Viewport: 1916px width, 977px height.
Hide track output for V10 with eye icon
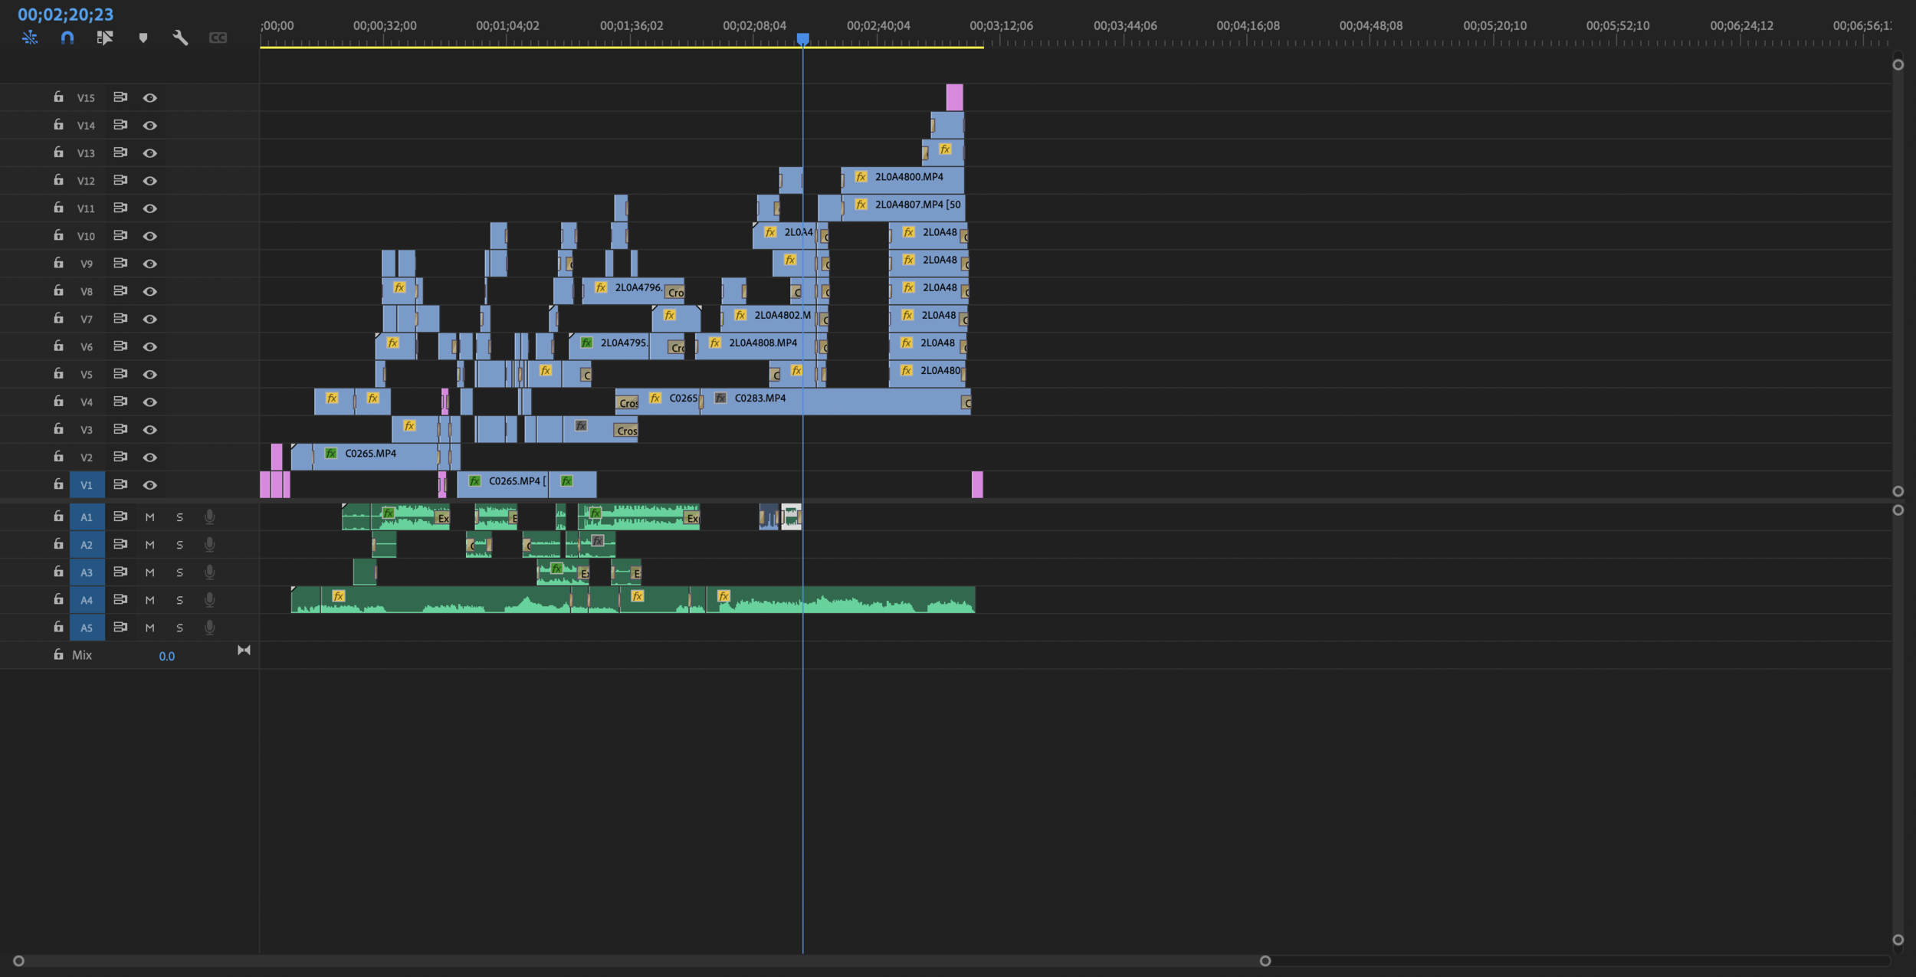[x=150, y=235]
